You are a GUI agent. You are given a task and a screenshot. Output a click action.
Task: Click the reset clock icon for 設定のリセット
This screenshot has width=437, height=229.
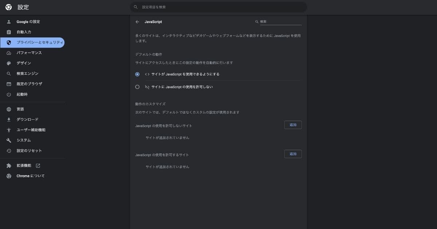pyautogui.click(x=9, y=151)
